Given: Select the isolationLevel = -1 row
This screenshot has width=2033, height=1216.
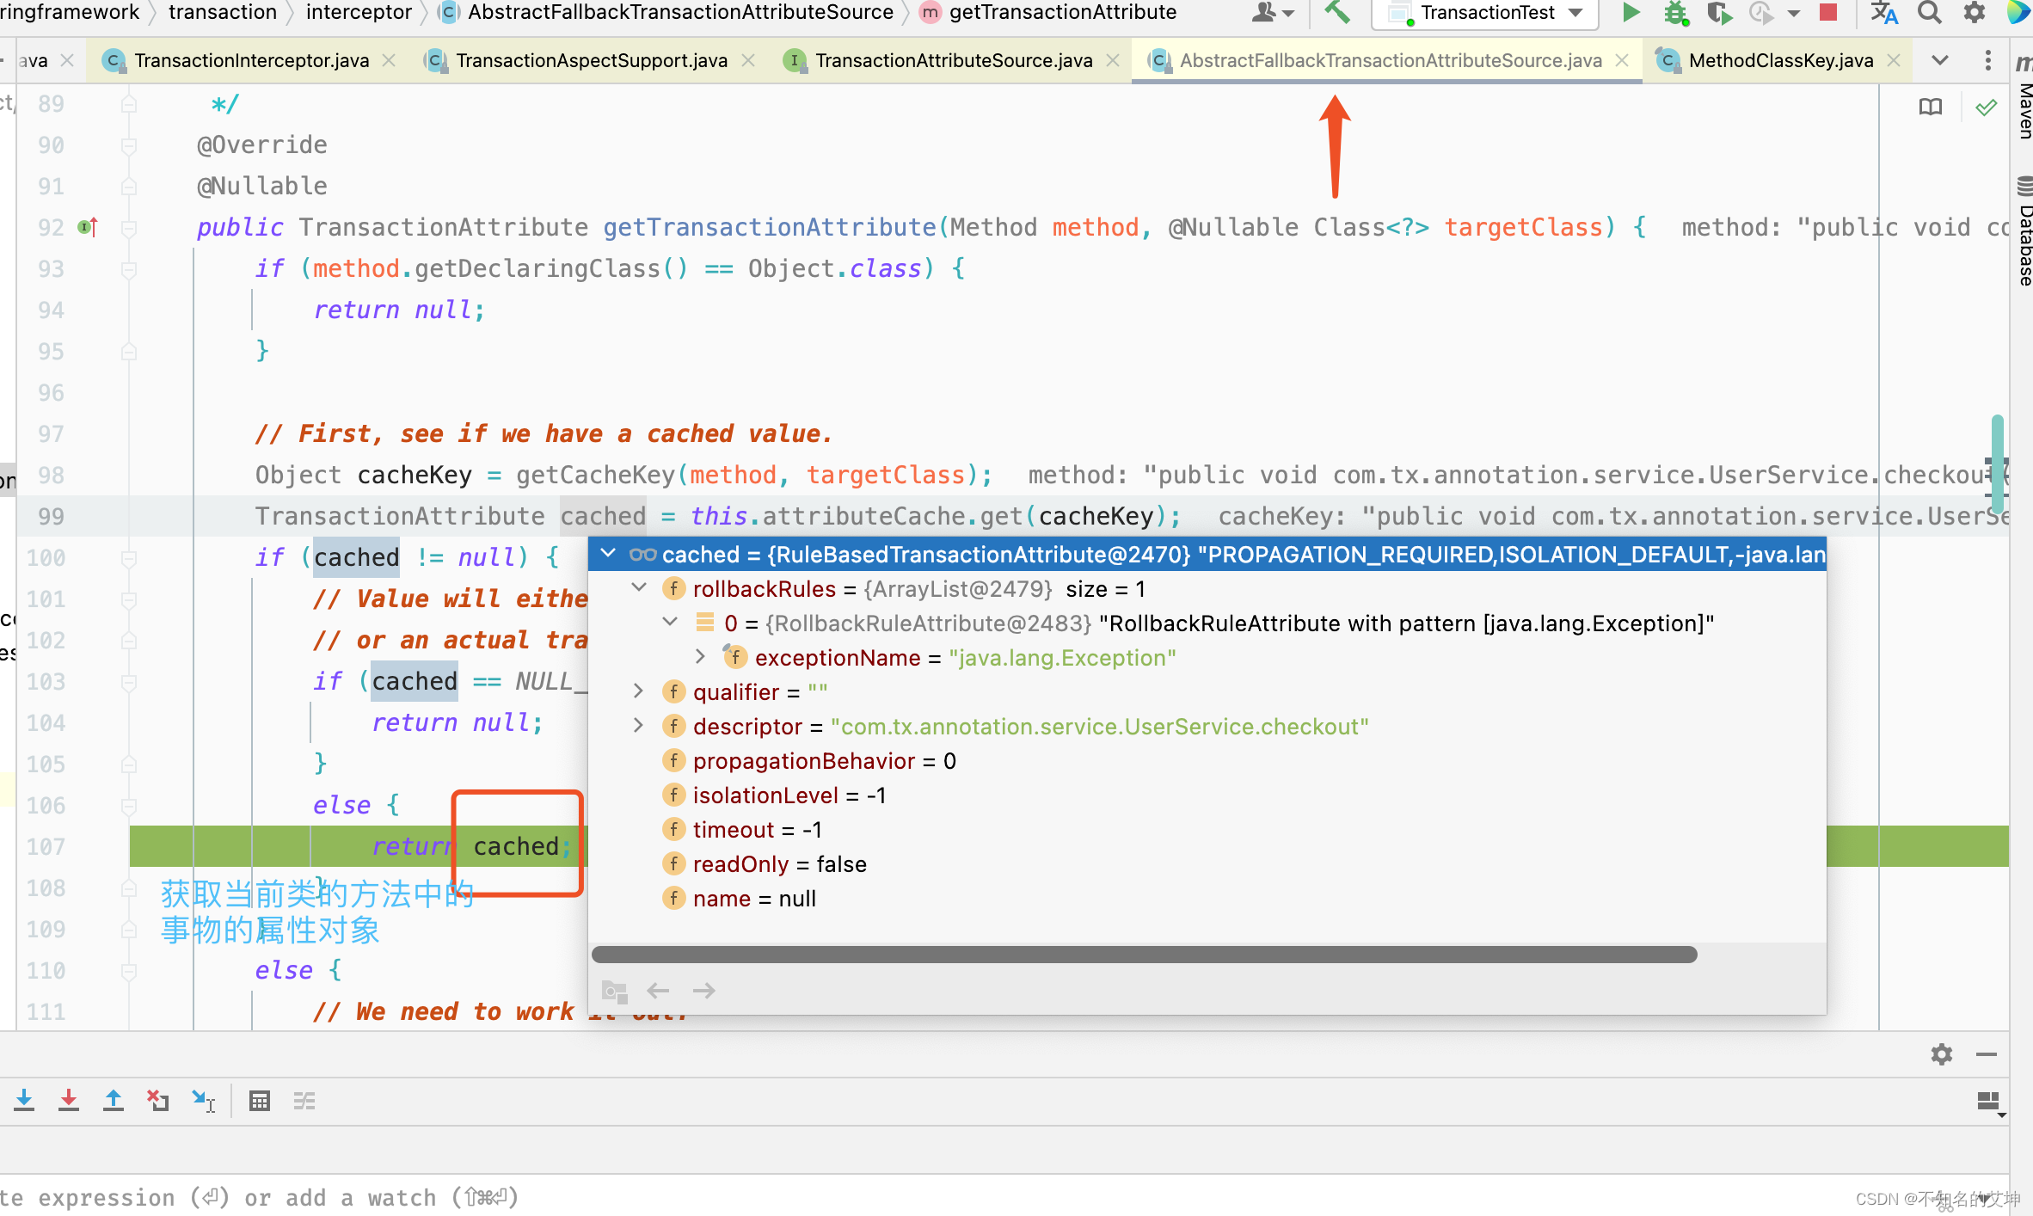Looking at the screenshot, I should (x=1207, y=795).
